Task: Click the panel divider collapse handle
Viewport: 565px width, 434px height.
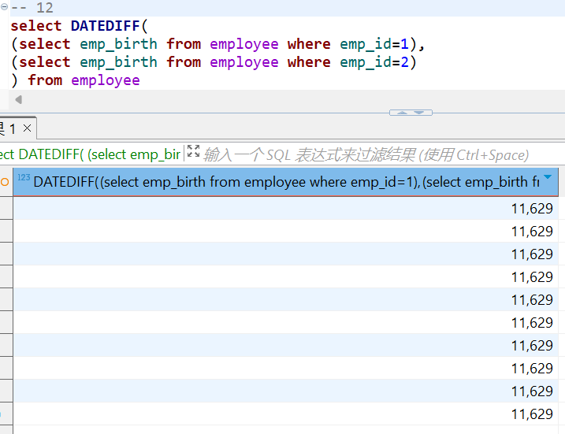Action: tap(411, 113)
